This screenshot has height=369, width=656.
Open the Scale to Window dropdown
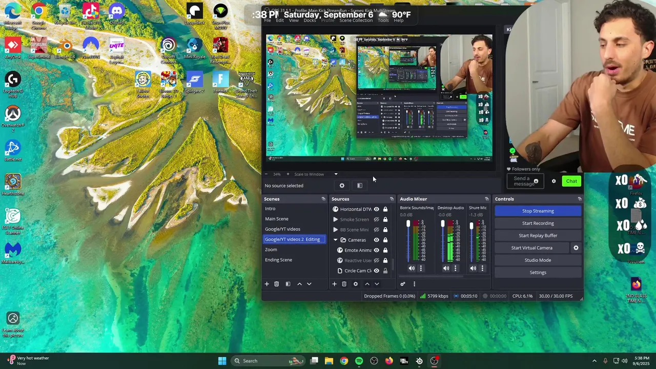click(315, 174)
